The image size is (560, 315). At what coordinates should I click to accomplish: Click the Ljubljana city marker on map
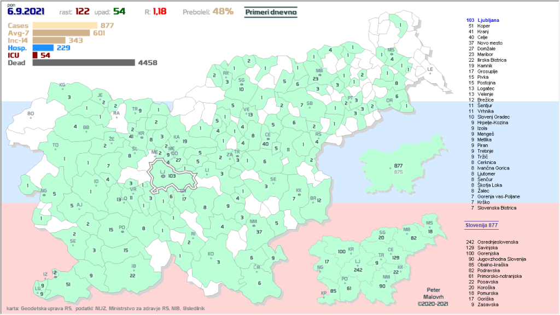(x=162, y=176)
